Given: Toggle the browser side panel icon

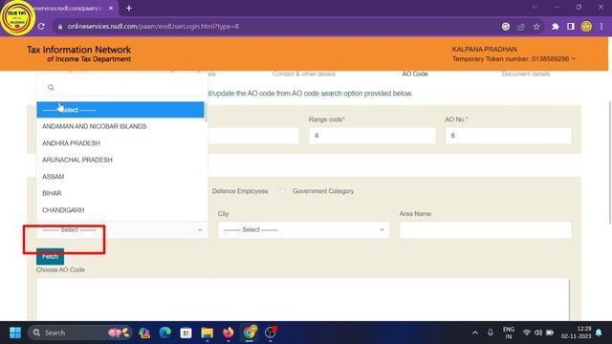Looking at the screenshot, I should click(x=571, y=27).
